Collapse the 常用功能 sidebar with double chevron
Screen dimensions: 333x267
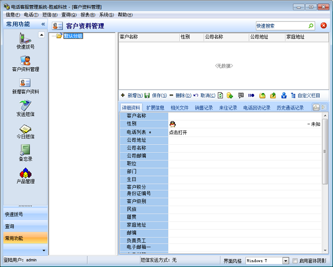point(43,24)
